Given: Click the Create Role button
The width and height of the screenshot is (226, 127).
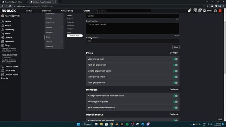Looking at the screenshot, I should 75,36.
